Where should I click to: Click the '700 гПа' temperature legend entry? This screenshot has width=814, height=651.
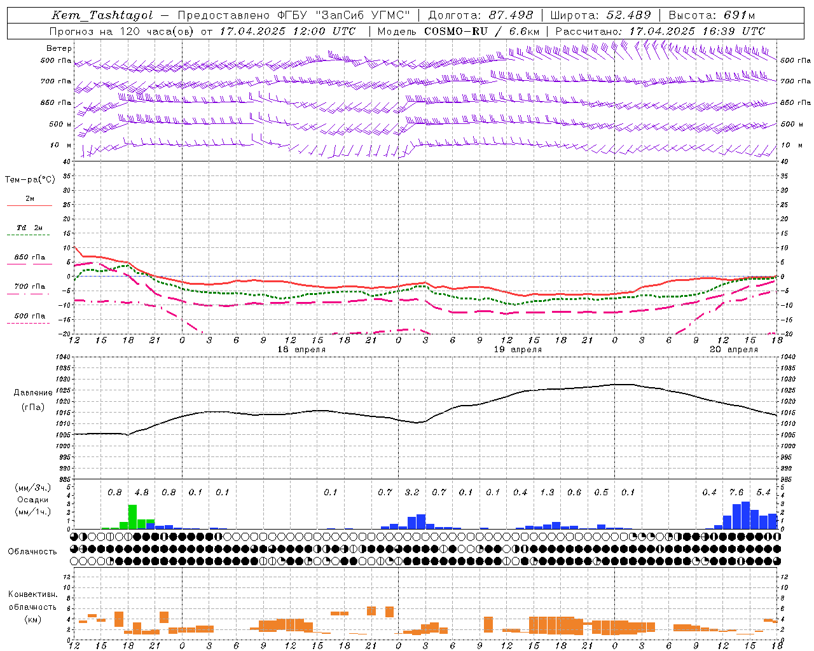30,287
